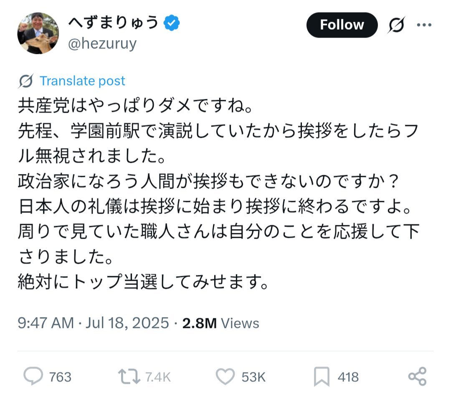Screen dimensions: 451x396
Task: Click the 53K likes count
Action: click(x=253, y=377)
